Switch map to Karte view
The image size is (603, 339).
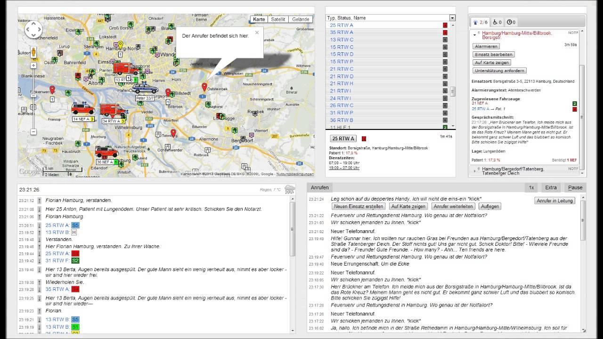pos(259,19)
